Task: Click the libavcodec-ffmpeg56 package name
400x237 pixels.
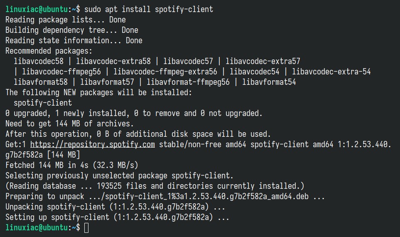Action: [x=61, y=72]
